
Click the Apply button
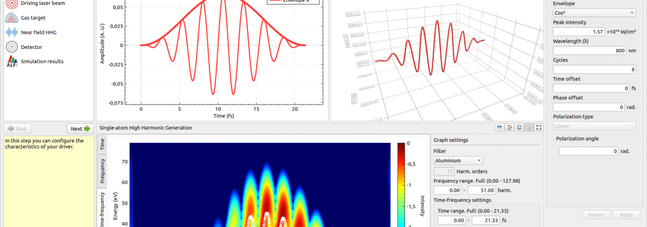pyautogui.click(x=627, y=215)
